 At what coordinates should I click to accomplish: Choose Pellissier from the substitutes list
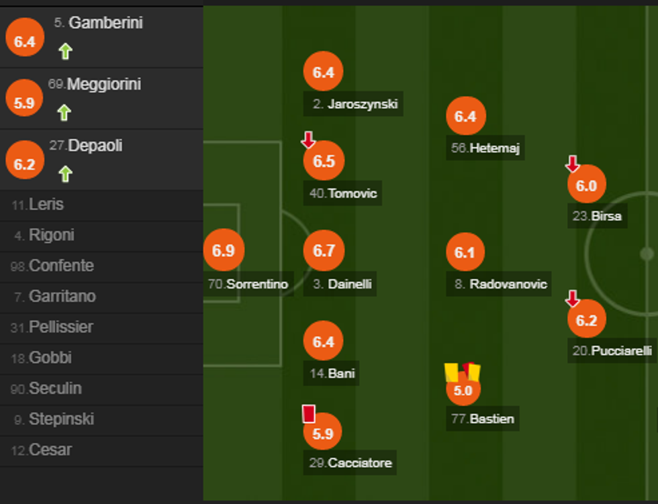(60, 327)
